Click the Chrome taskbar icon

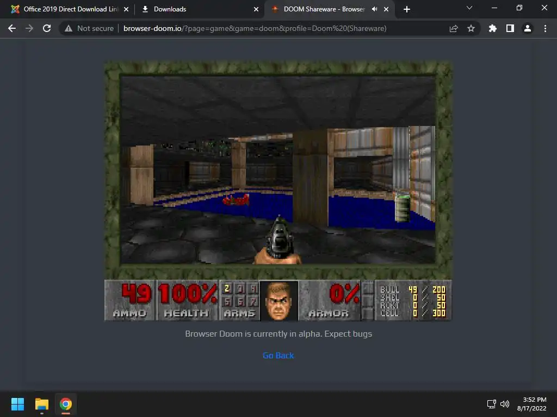(x=66, y=404)
